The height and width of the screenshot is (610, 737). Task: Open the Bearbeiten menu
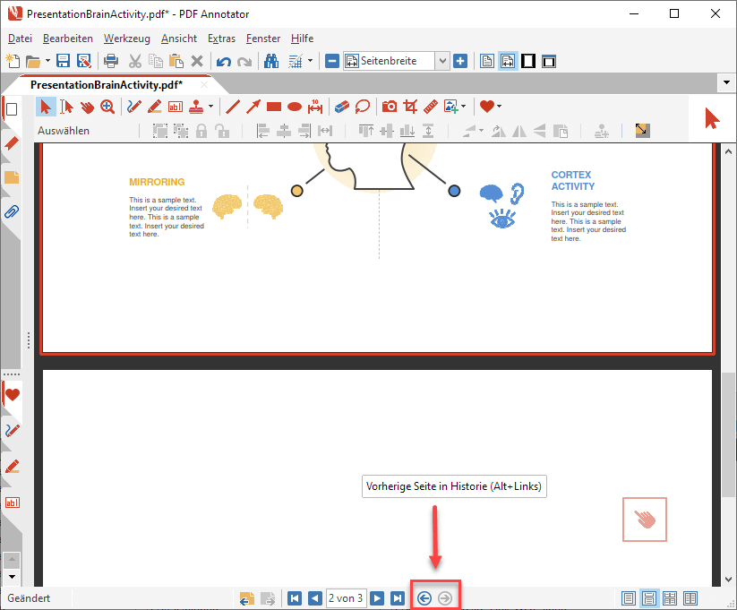pyautogui.click(x=68, y=39)
